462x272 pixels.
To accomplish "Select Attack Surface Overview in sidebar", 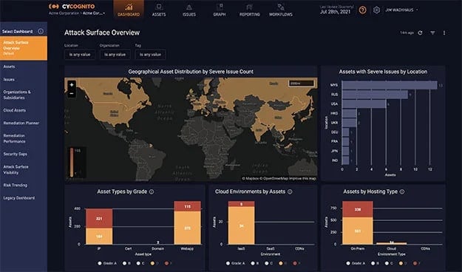I will pyautogui.click(x=24, y=48).
